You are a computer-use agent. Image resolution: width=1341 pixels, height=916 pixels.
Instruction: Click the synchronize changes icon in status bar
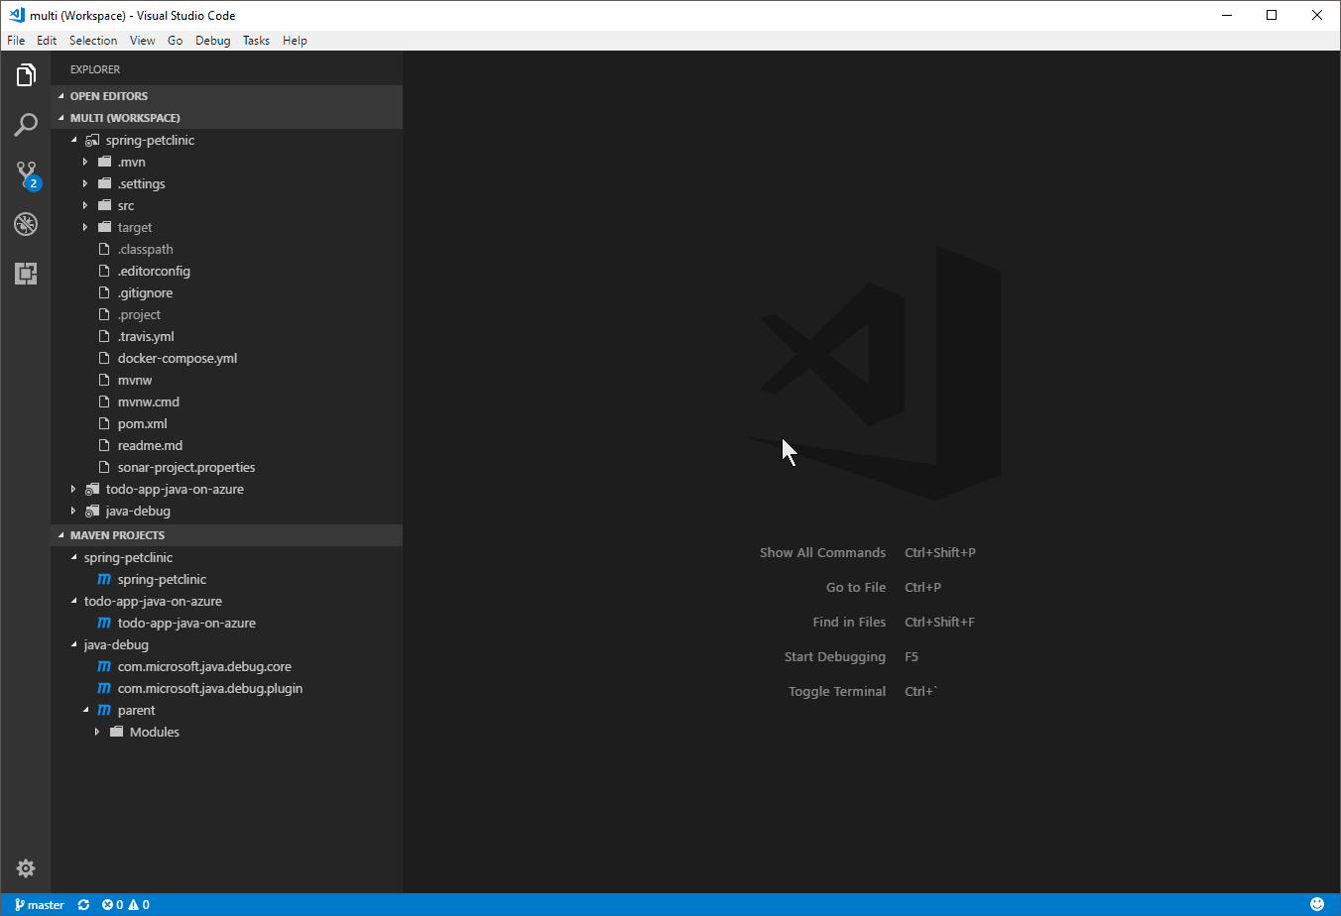pos(83,905)
